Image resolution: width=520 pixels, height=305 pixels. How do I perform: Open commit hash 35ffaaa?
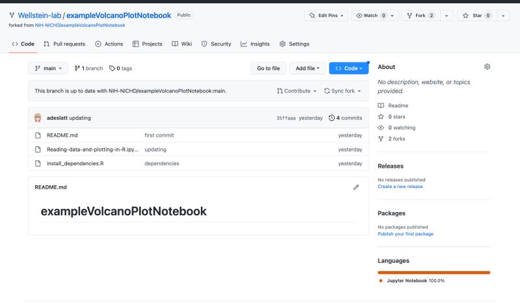[286, 118]
